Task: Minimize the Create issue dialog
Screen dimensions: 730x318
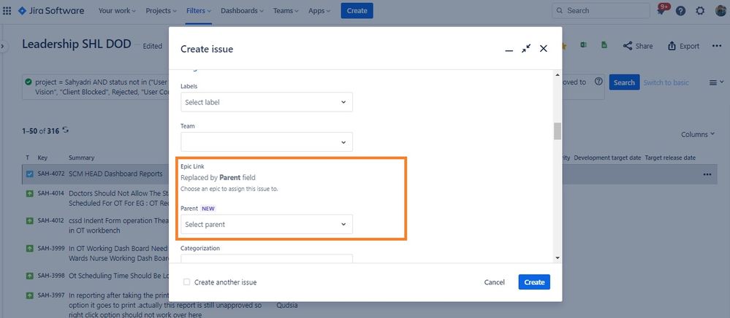Action: [509, 50]
